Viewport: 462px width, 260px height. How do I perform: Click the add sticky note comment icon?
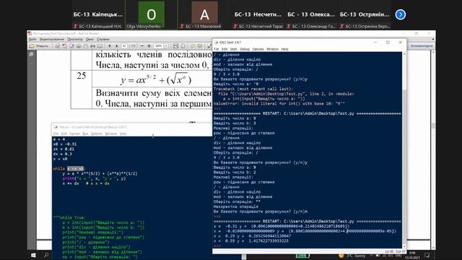[193, 46]
